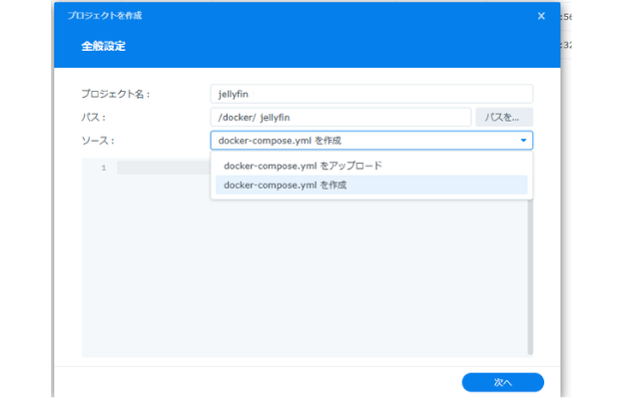Image resolution: width=639 pixels, height=399 pixels.
Task: Click line 1 of the compose editor
Action: (x=163, y=168)
